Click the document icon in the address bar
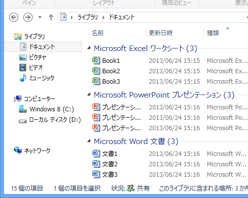This screenshot has width=248, height=198. [x=63, y=17]
